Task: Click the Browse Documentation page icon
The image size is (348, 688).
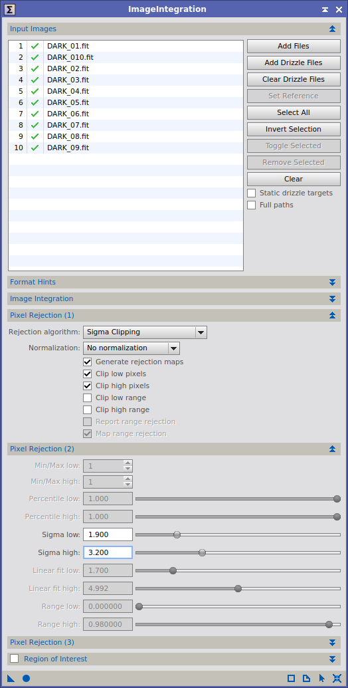Action: (307, 678)
